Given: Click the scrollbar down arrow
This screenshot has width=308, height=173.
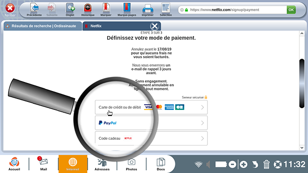Looking at the screenshot, I should (302, 147).
